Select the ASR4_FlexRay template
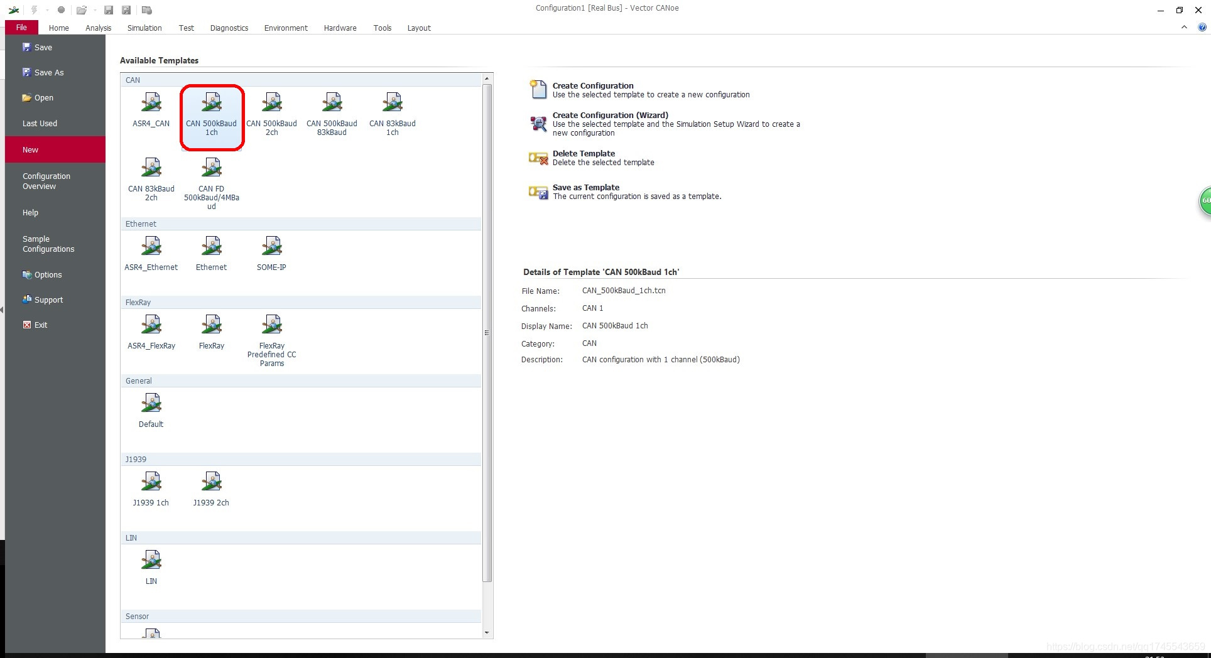 point(151,332)
